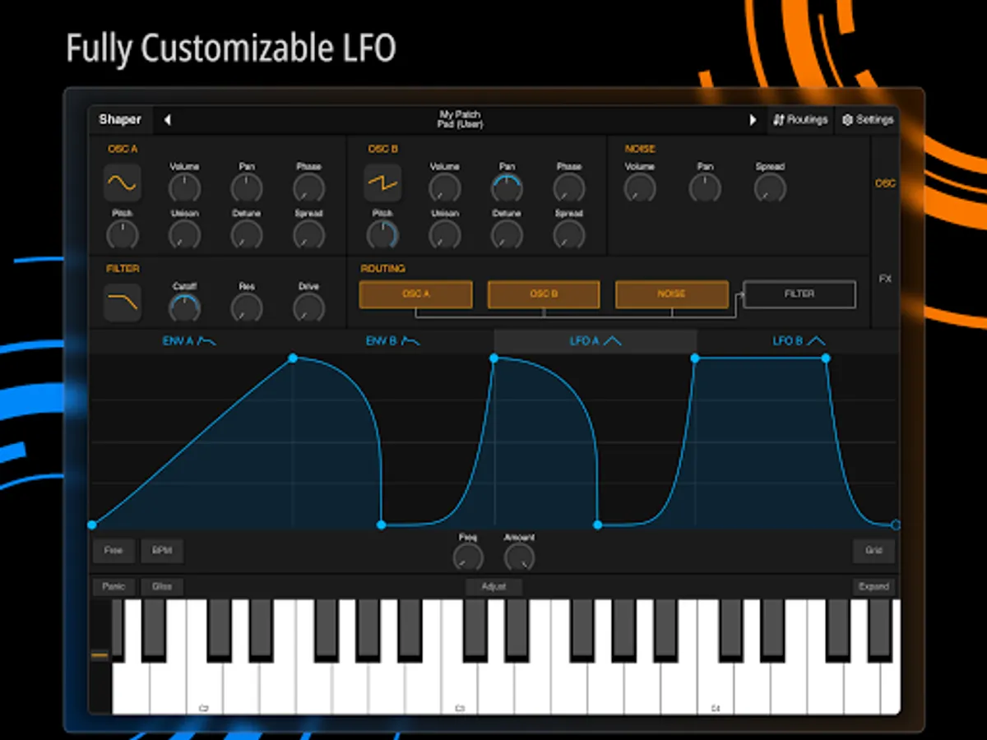Adjust the filter Cutoff knob

[x=184, y=308]
